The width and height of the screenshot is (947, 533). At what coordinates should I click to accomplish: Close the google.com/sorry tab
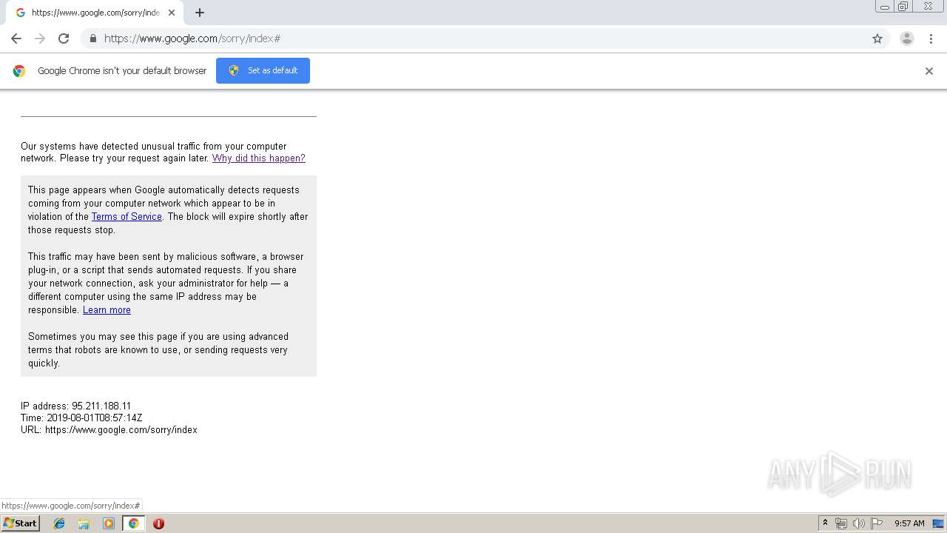[172, 13]
